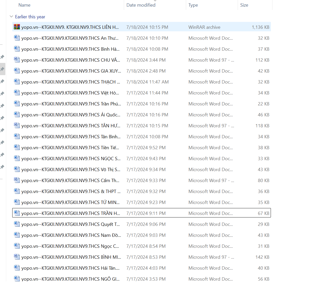
Task: Click Word icon of THCS An Thư... file
Action: pos(17,38)
